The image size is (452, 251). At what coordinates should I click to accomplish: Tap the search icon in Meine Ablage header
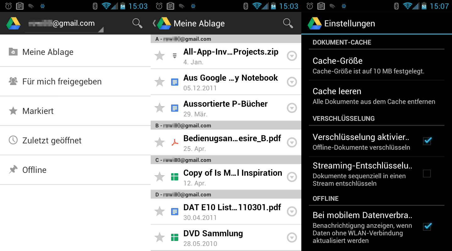(288, 24)
